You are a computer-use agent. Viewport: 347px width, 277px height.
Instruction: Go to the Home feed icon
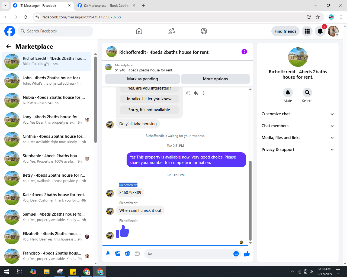pyautogui.click(x=139, y=31)
